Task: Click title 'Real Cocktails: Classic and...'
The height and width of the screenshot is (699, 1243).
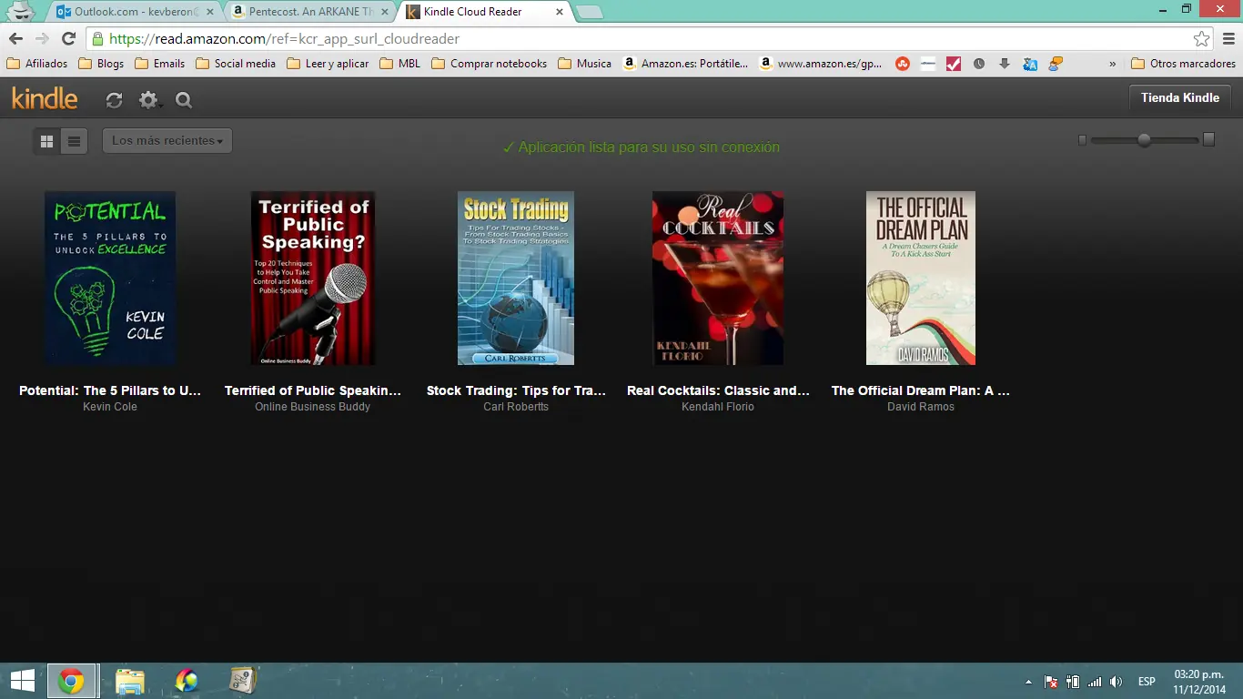Action: (x=718, y=390)
